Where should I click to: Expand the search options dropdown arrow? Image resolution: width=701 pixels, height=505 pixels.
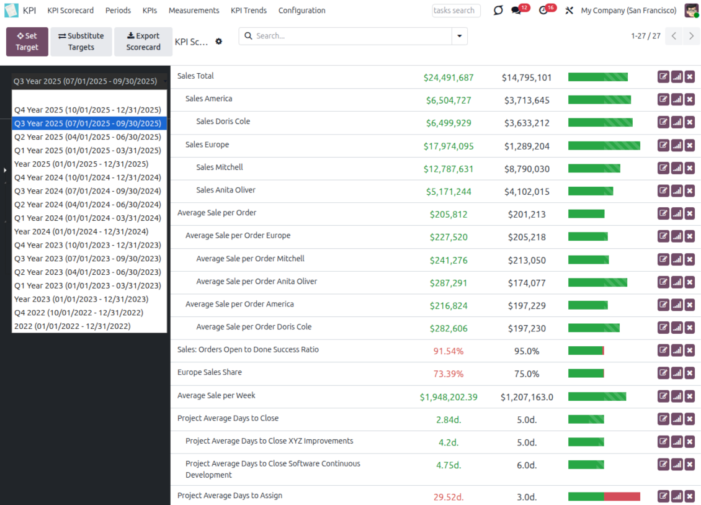(459, 36)
